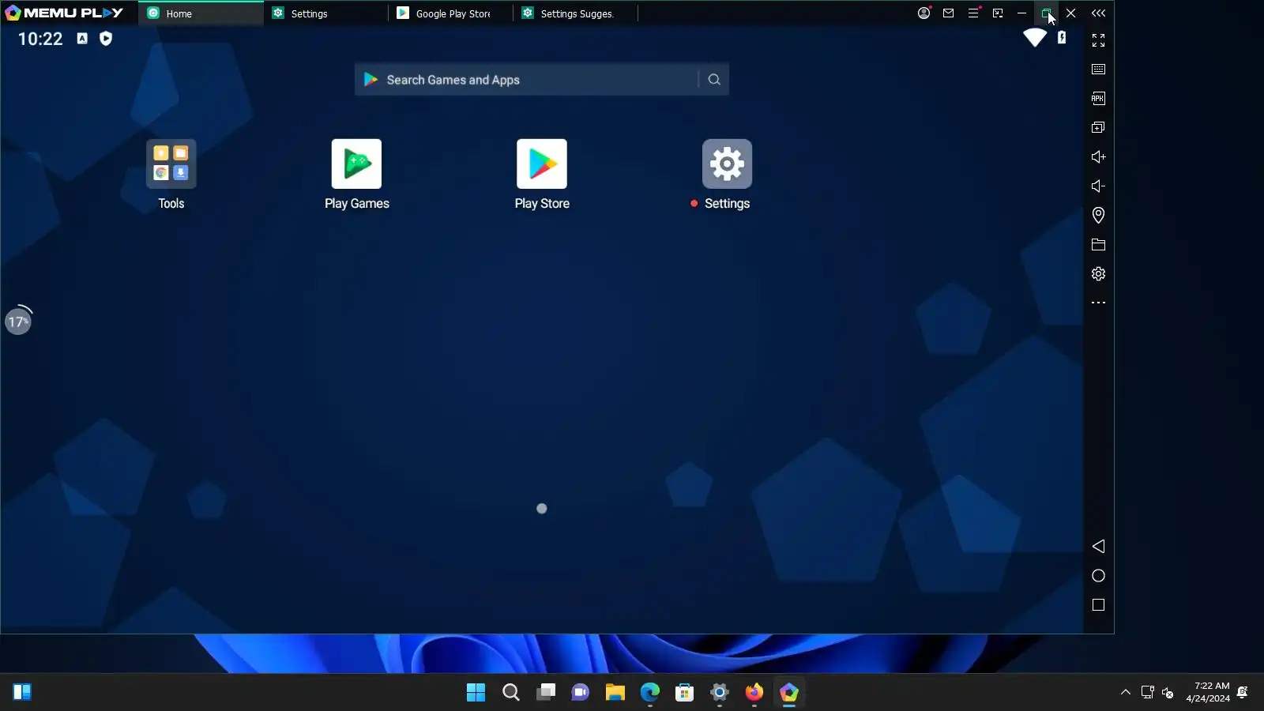This screenshot has width=1264, height=711.
Task: Tap the Android Home circle button
Action: coord(1098,576)
